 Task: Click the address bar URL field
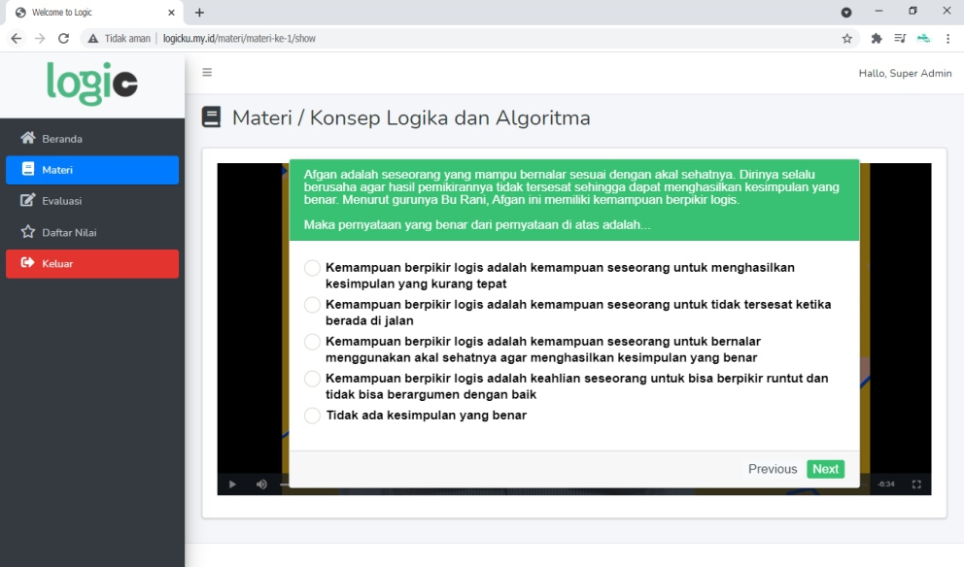(486, 39)
